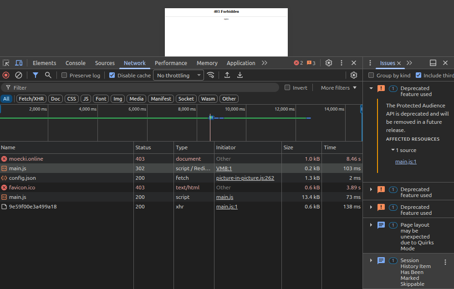The width and height of the screenshot is (454, 289).
Task: Toggle the device toolbar icon
Action: coord(19,63)
